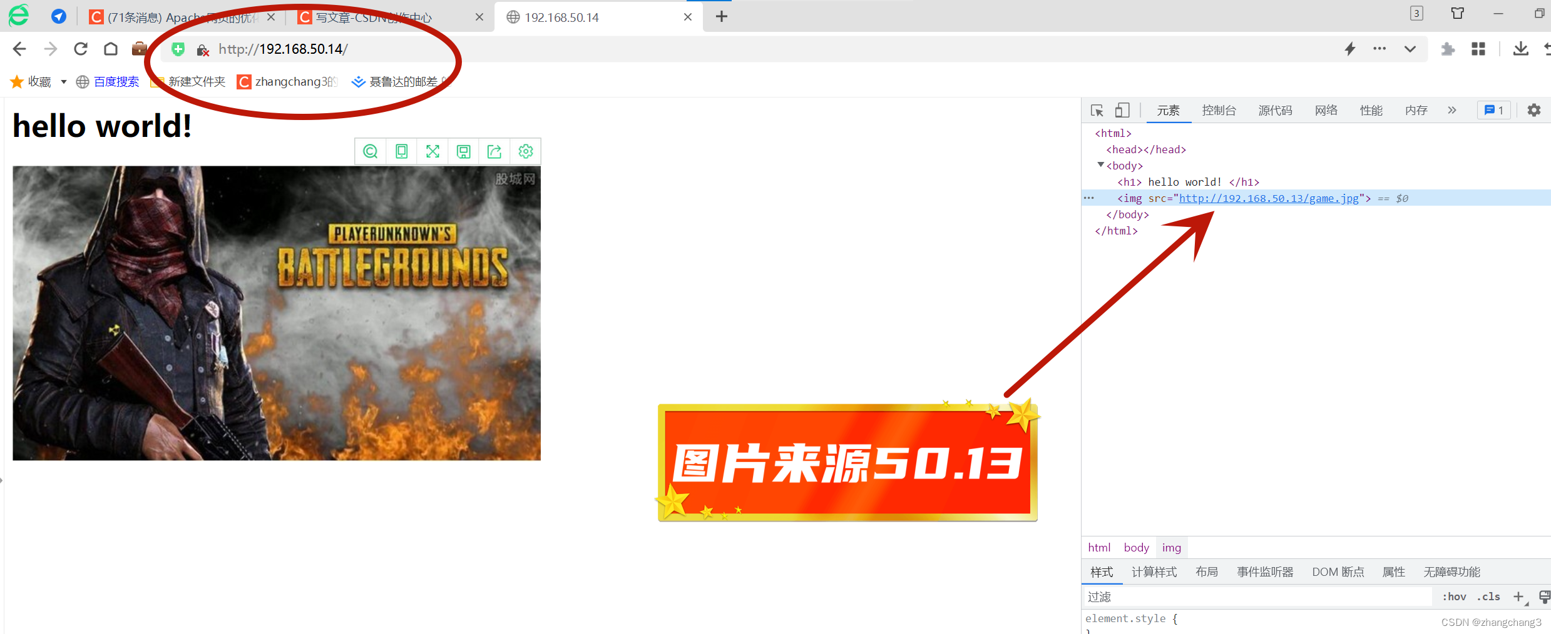Open a new tab with plus button
Screen dimensions: 1551x634
[x=722, y=16]
